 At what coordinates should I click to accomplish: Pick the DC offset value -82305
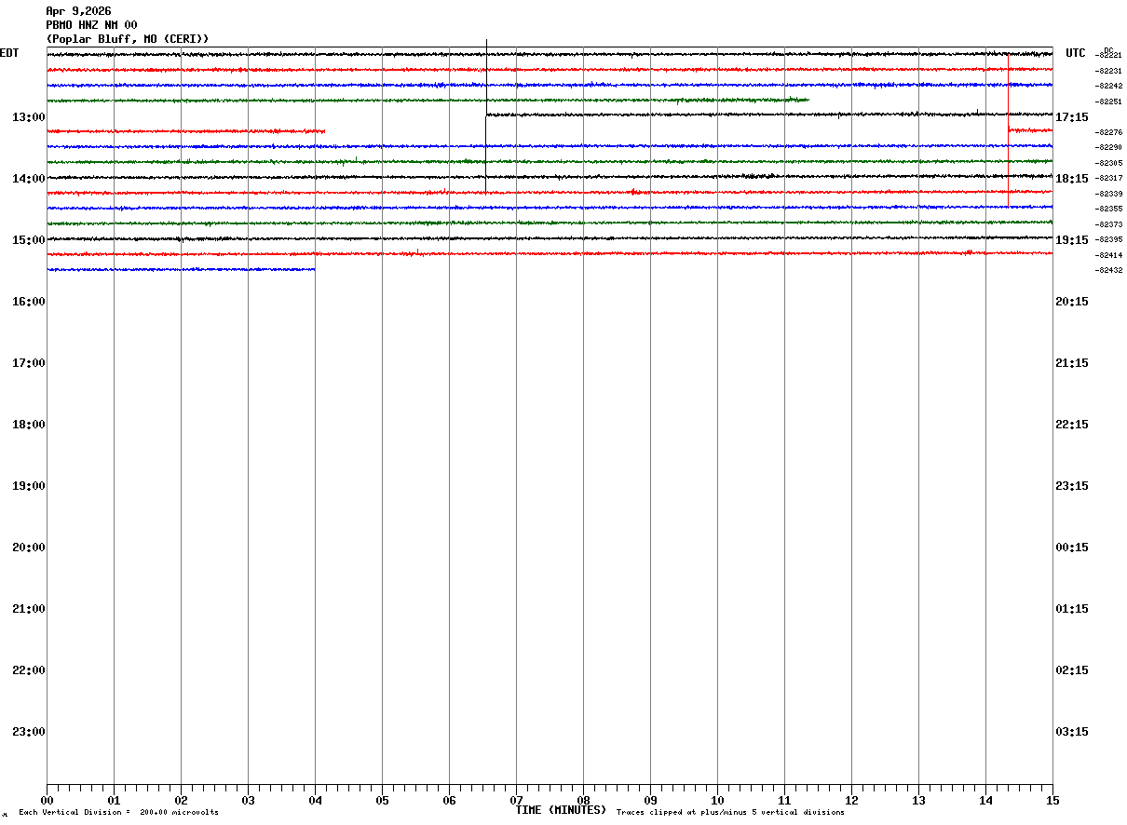(x=1109, y=163)
